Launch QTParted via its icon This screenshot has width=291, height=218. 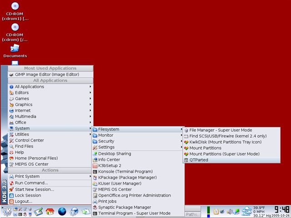tap(186, 160)
